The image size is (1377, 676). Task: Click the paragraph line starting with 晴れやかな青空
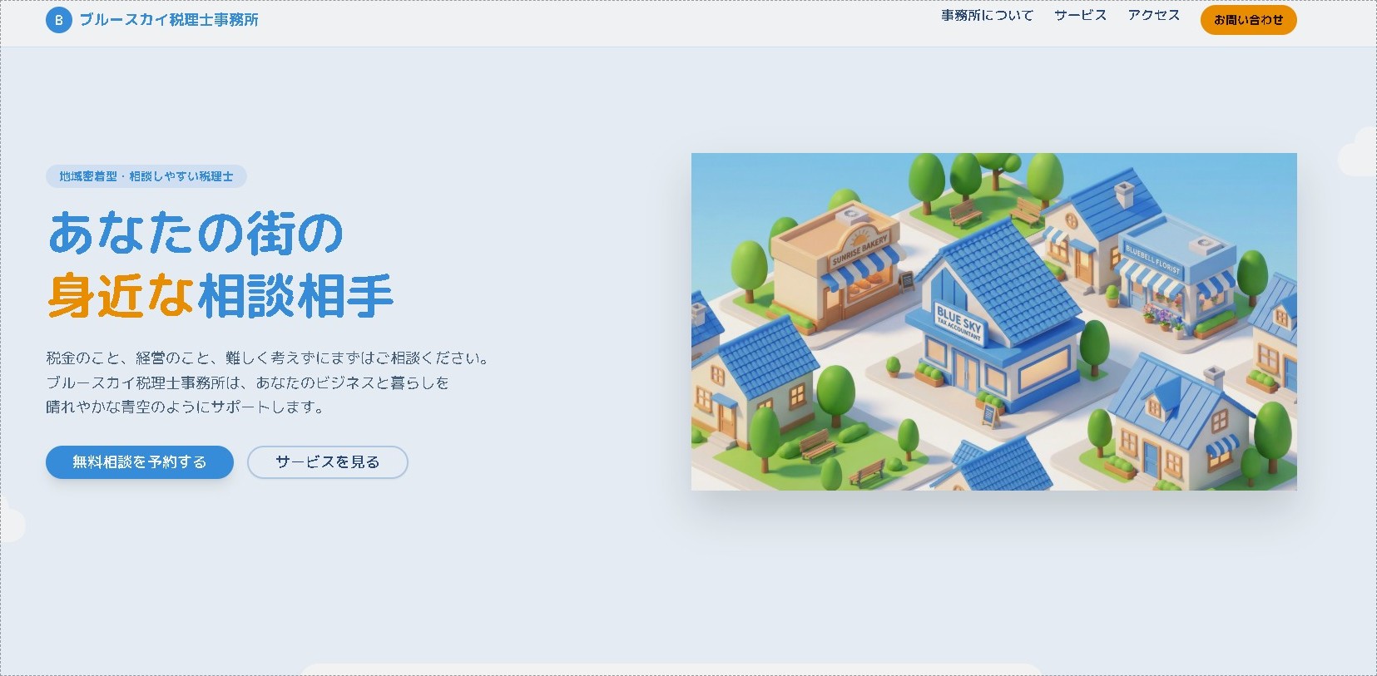[x=186, y=407]
